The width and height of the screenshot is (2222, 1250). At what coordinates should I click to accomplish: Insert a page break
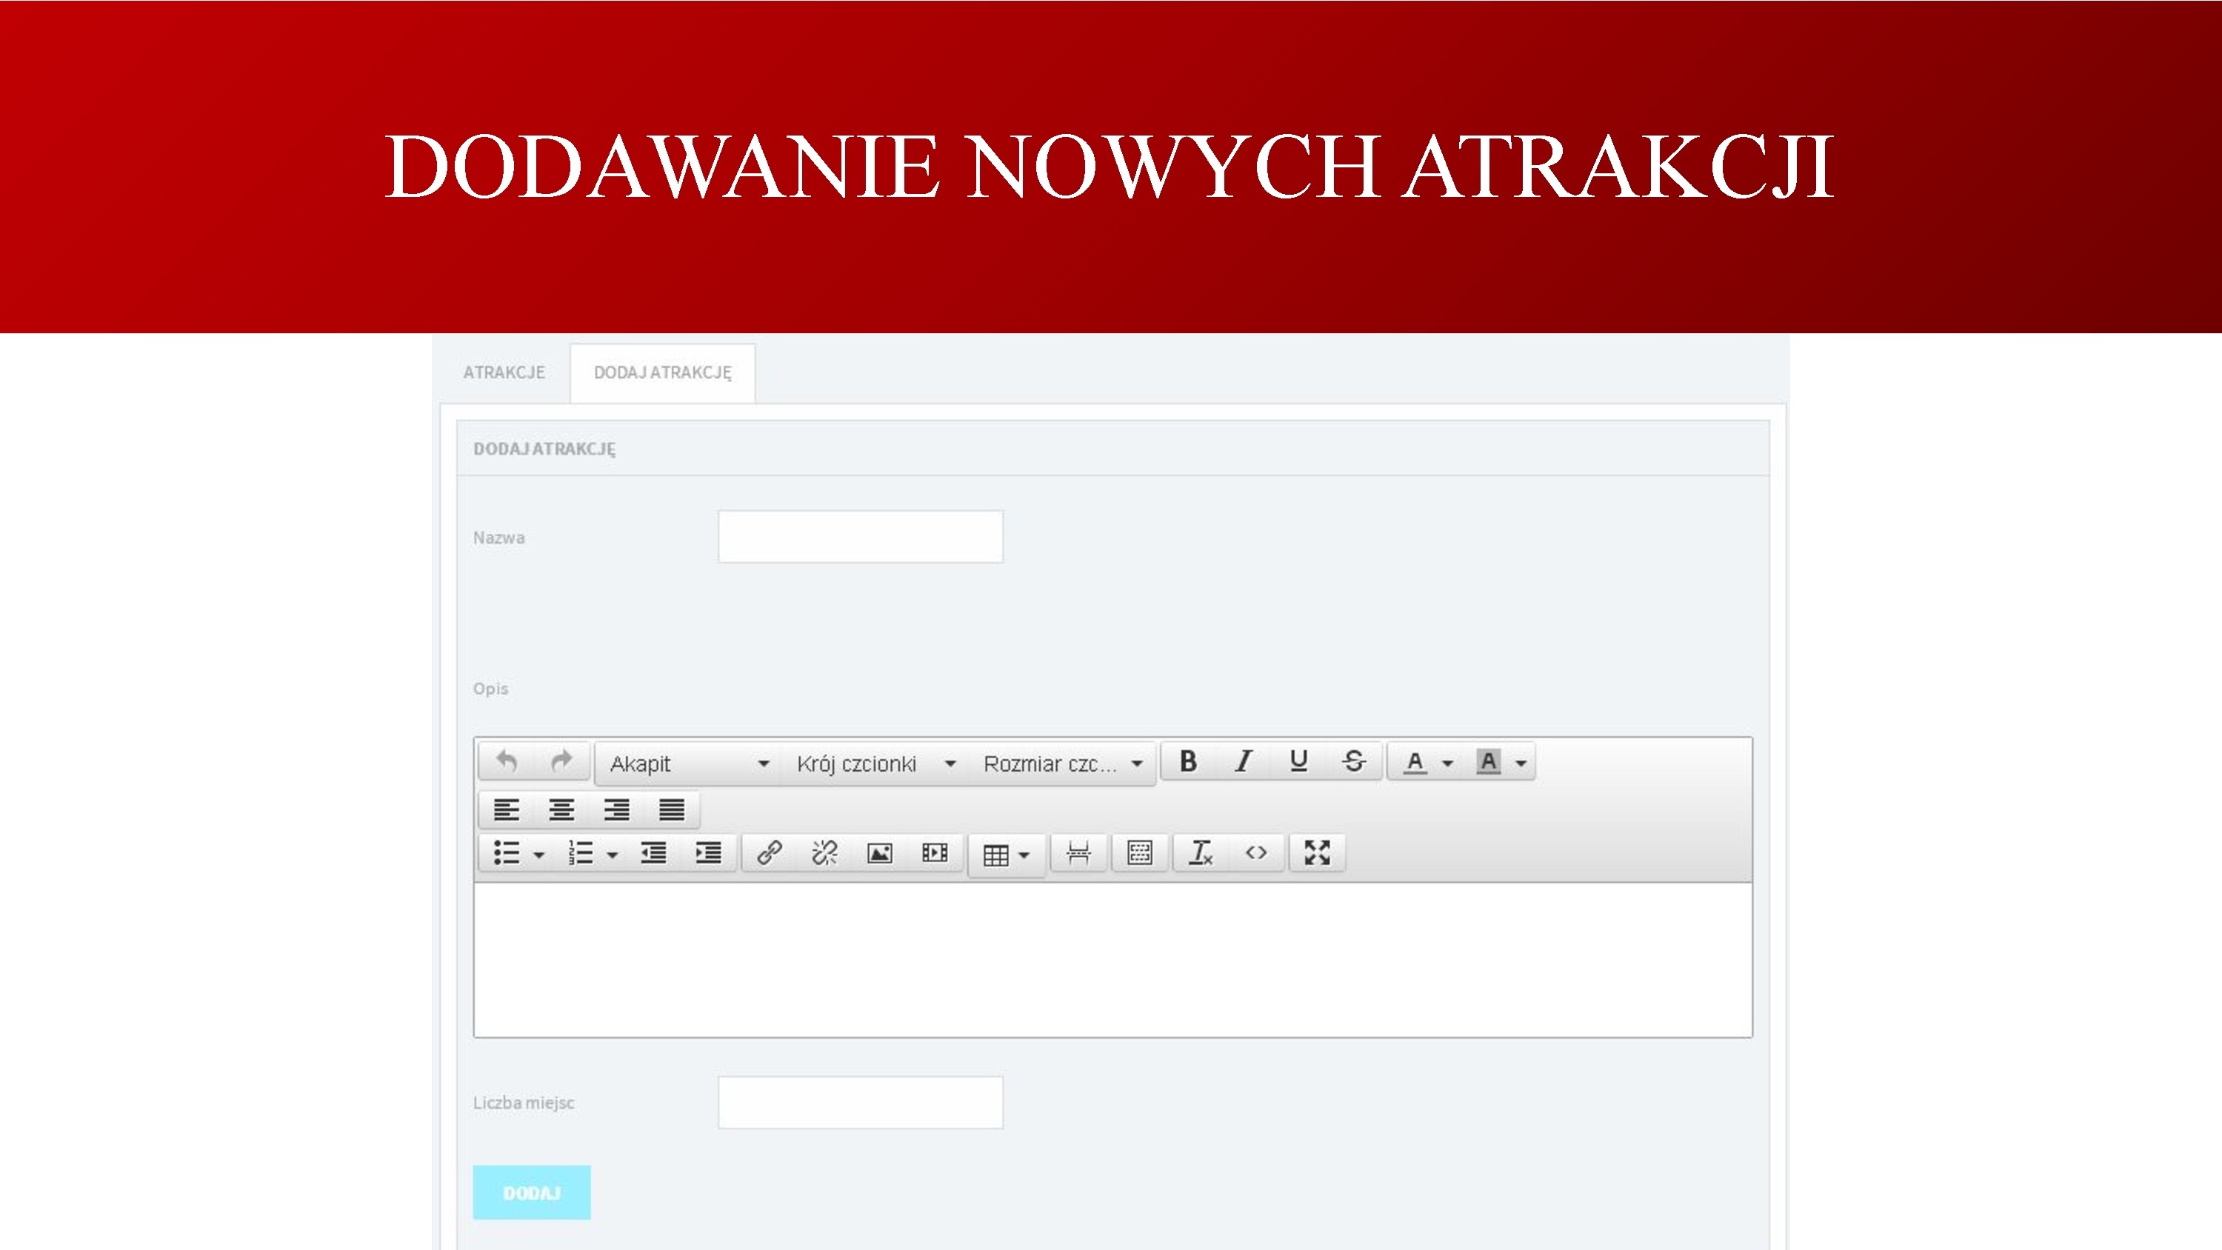coord(1078,853)
